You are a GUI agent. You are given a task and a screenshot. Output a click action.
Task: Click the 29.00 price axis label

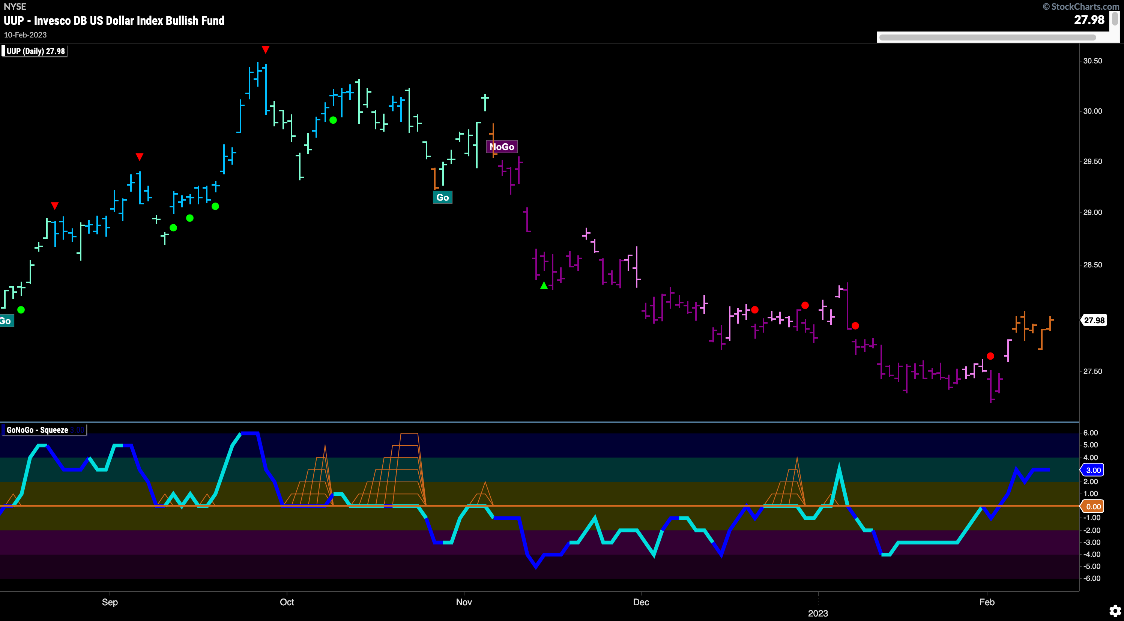(x=1092, y=212)
